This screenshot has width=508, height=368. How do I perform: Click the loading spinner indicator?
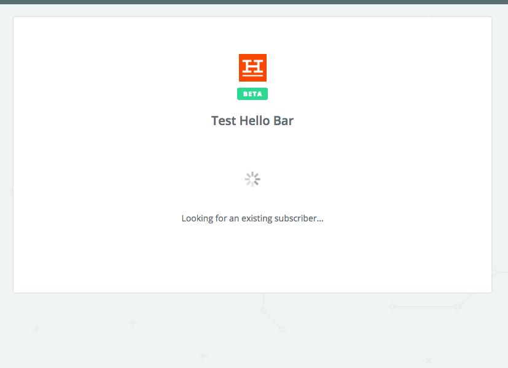click(252, 179)
